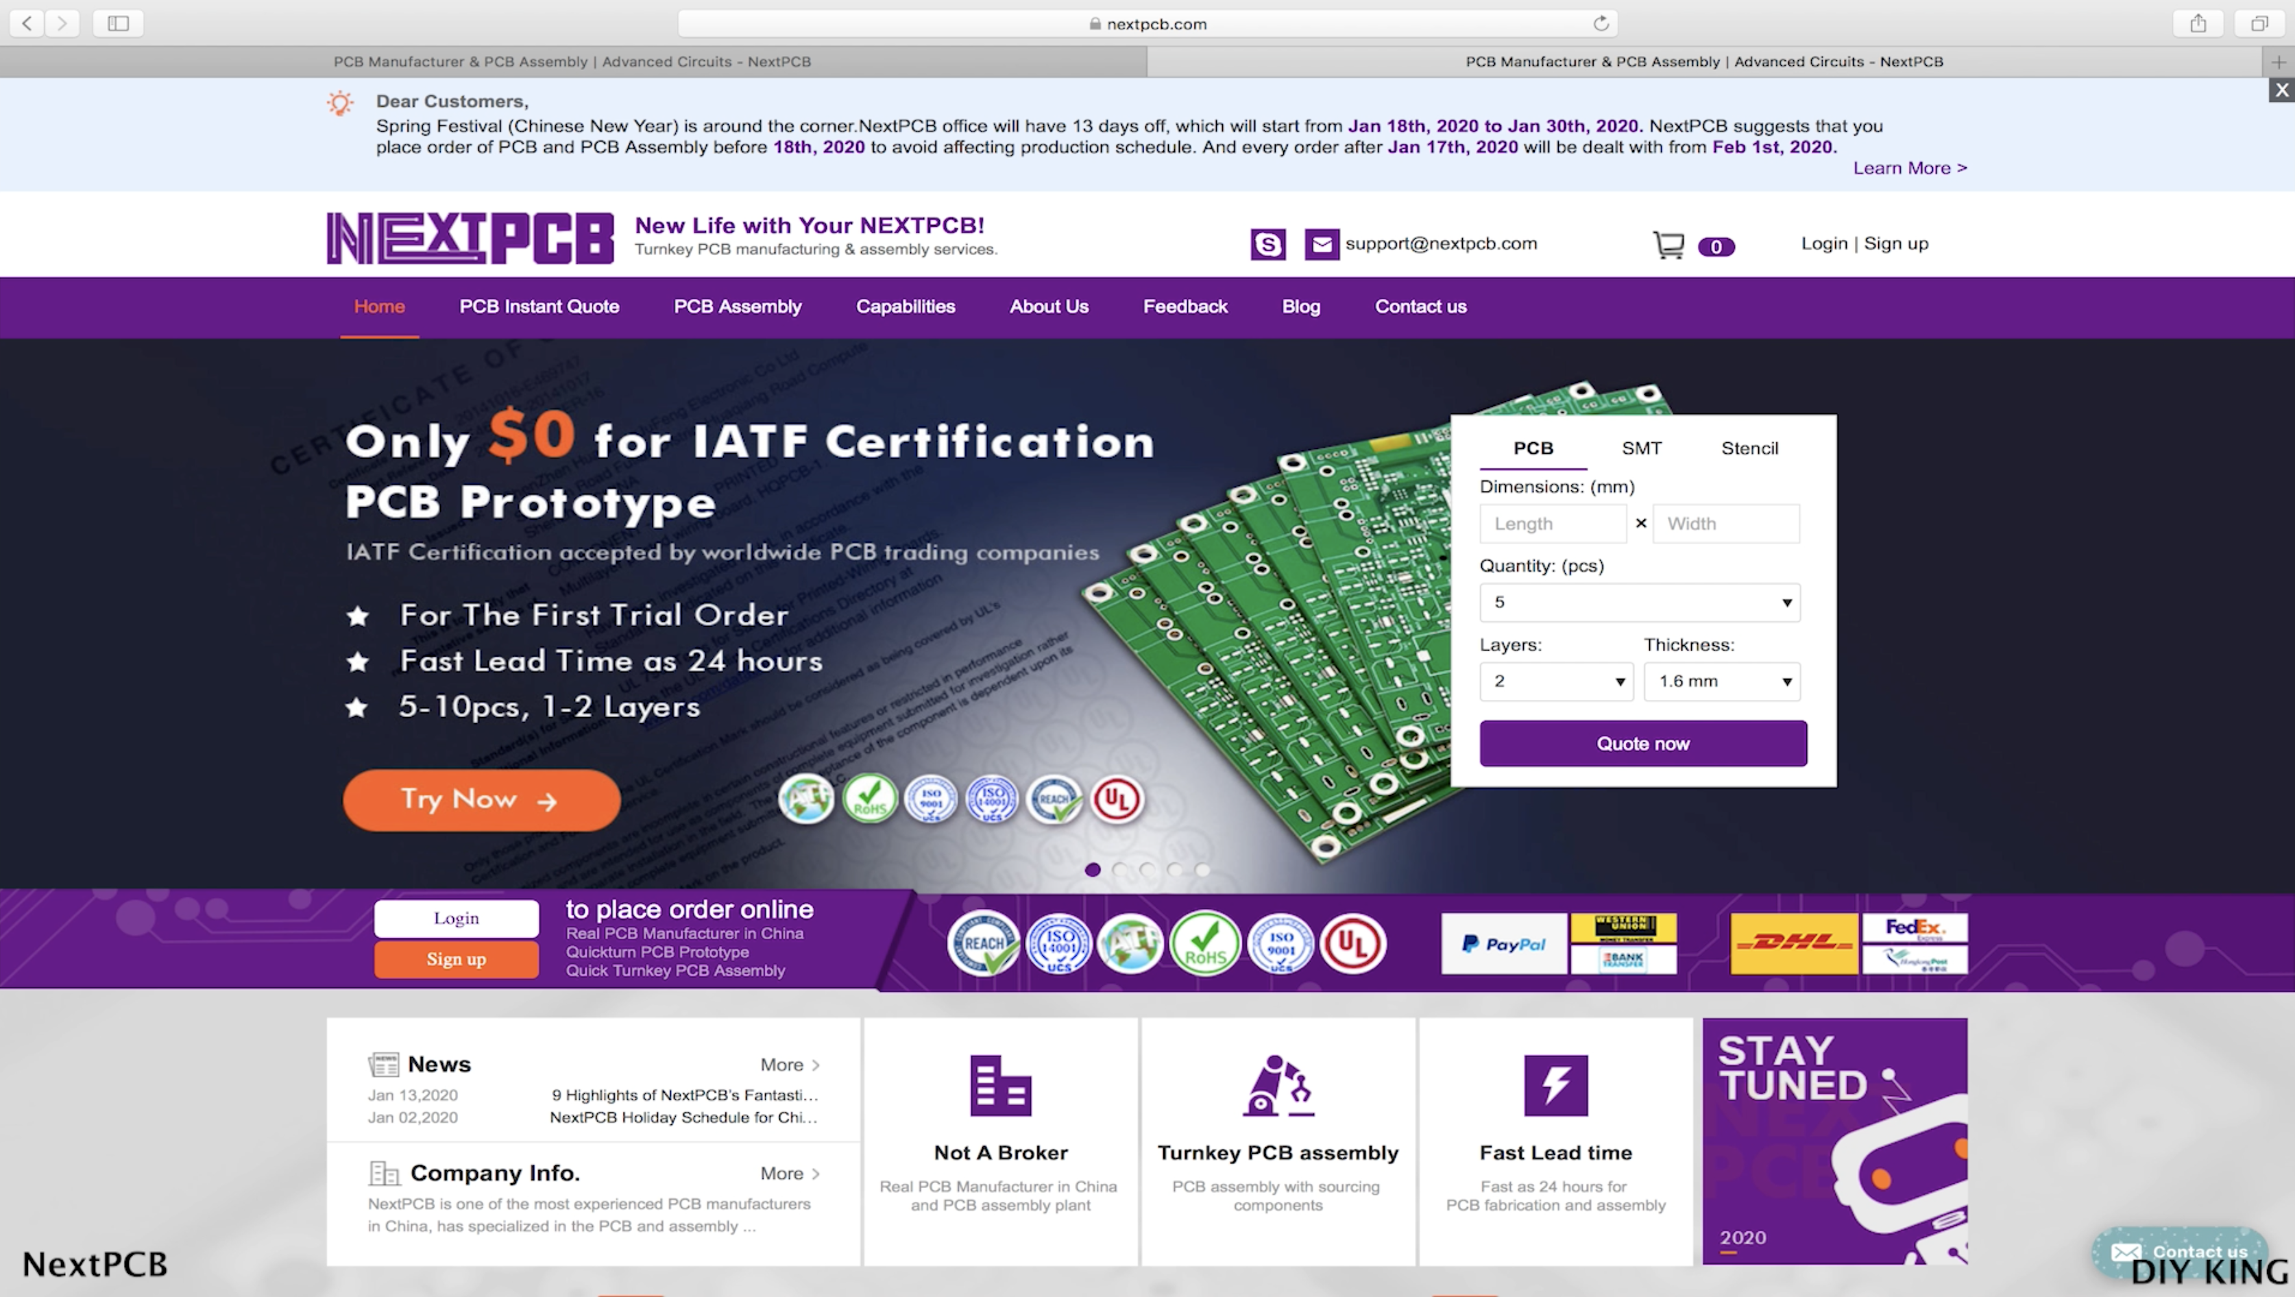Select the last carousel dot
The height and width of the screenshot is (1297, 2295).
click(1203, 869)
